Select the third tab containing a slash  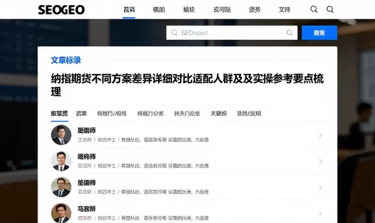pos(112,113)
